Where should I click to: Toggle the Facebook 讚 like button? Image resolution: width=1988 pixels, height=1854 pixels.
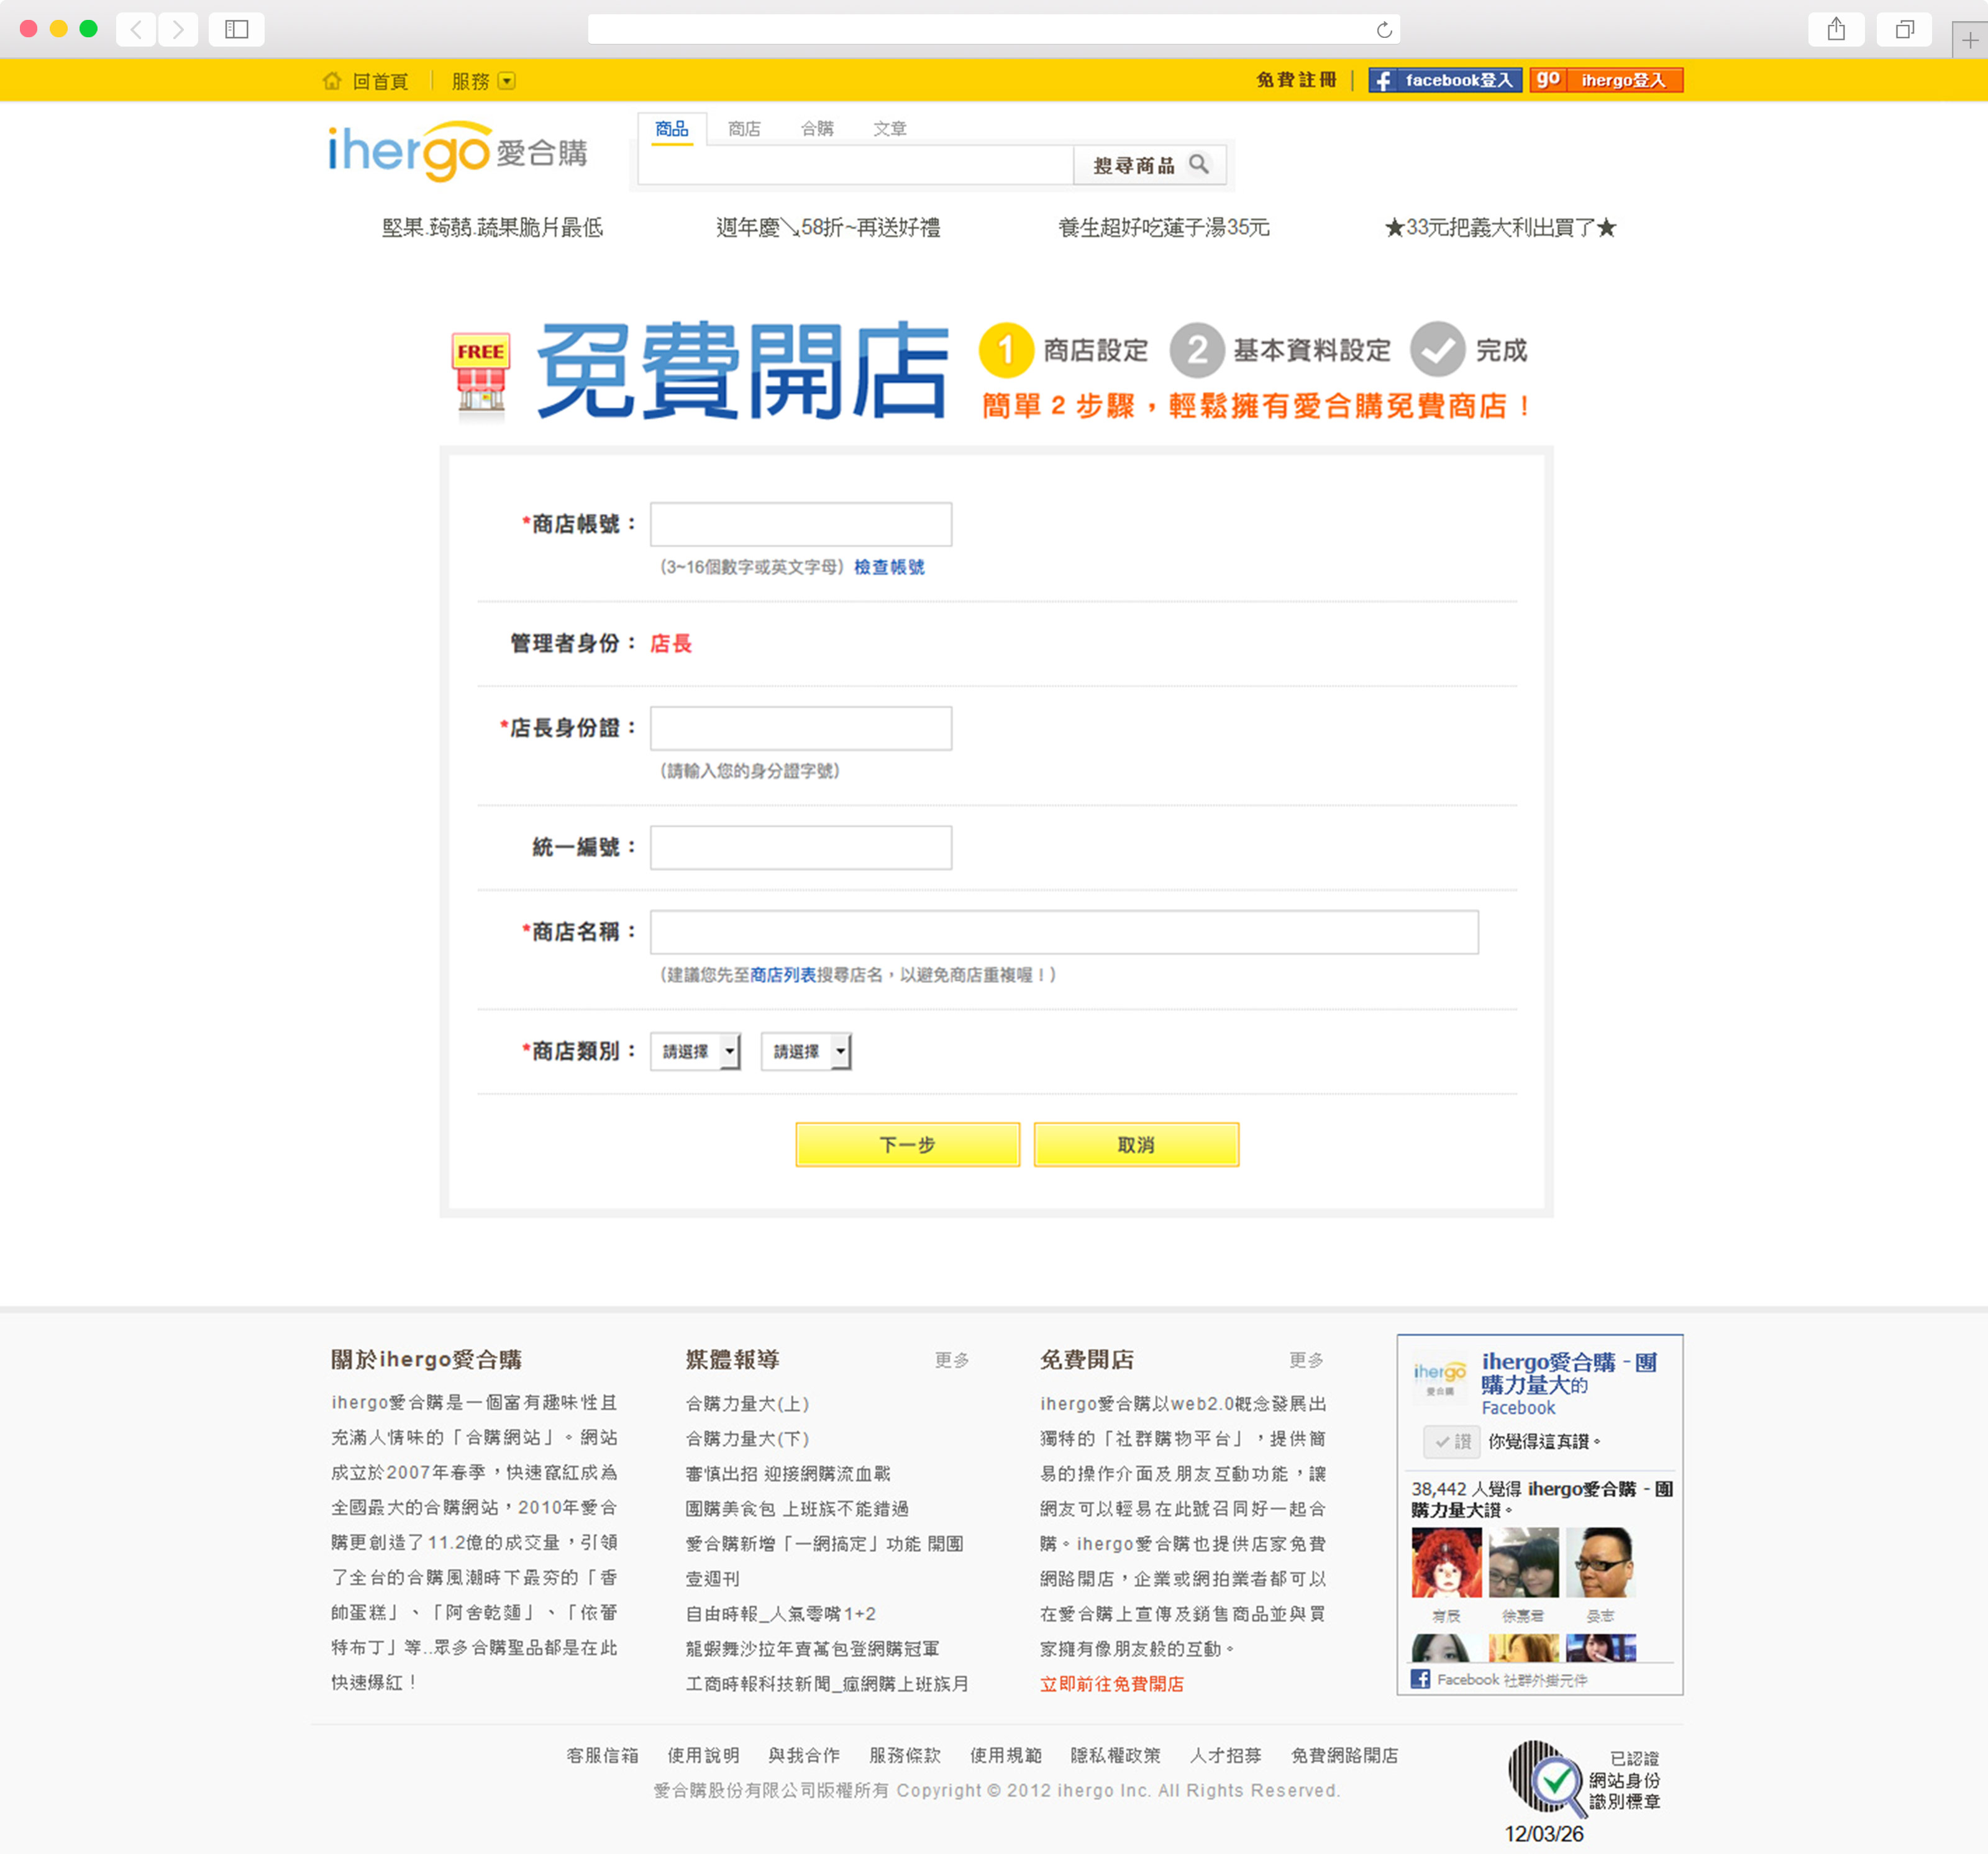click(x=1452, y=1441)
